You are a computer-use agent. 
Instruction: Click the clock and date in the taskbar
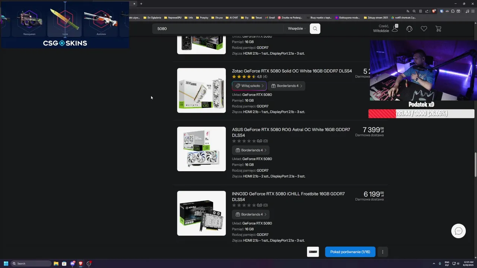coord(468,264)
